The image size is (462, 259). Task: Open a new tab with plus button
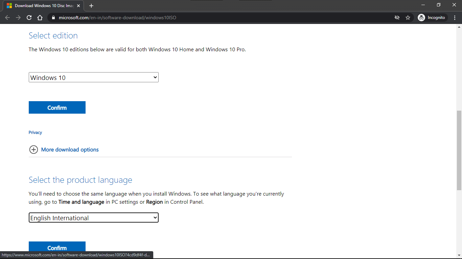(x=91, y=6)
